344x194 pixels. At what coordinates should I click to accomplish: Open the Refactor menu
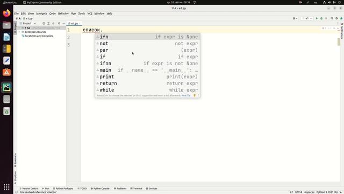click(63, 13)
